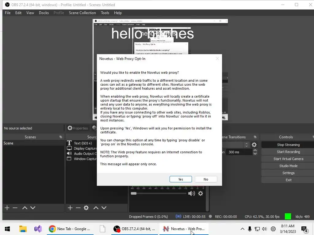Open the Windows Start menu
The image size is (314, 235).
[x=7, y=229]
